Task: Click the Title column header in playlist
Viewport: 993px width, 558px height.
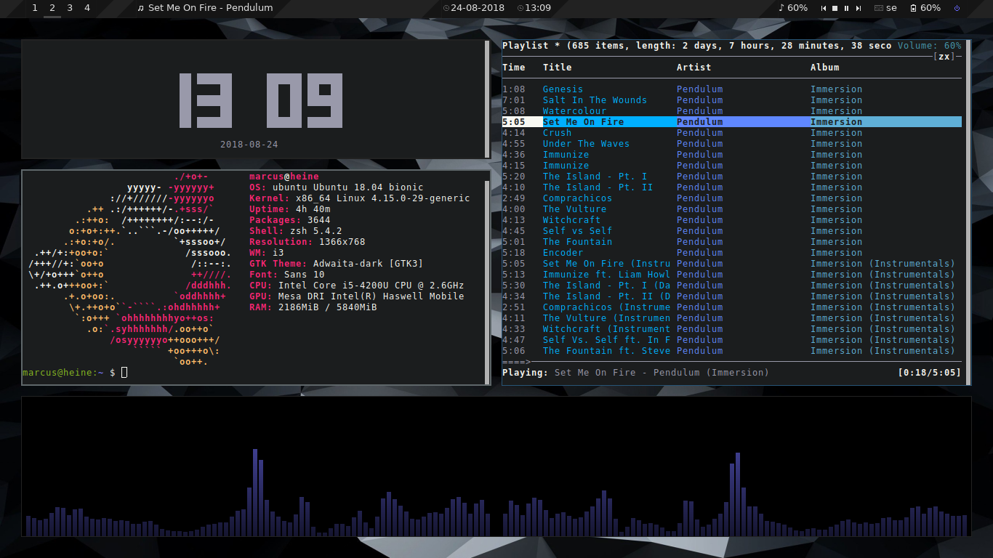Action: tap(557, 68)
